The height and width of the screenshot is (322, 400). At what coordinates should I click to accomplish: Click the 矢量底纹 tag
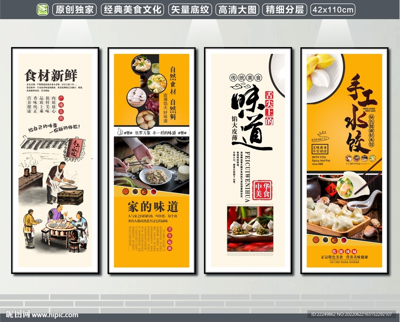tap(190, 9)
